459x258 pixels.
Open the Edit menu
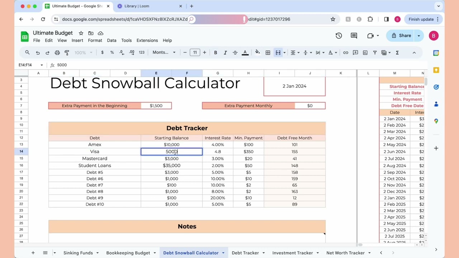pos(49,40)
